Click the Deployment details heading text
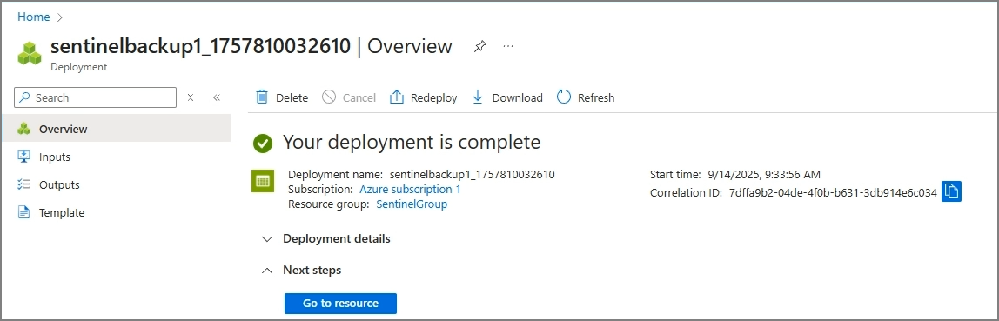 click(337, 239)
